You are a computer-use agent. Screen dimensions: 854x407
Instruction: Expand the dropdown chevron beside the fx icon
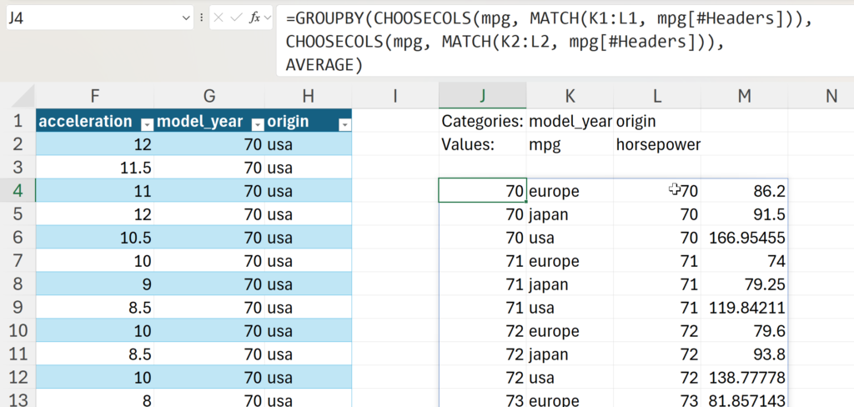pyautogui.click(x=267, y=18)
